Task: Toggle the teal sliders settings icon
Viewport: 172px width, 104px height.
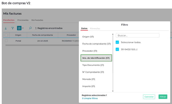Action: pyautogui.click(x=19, y=28)
